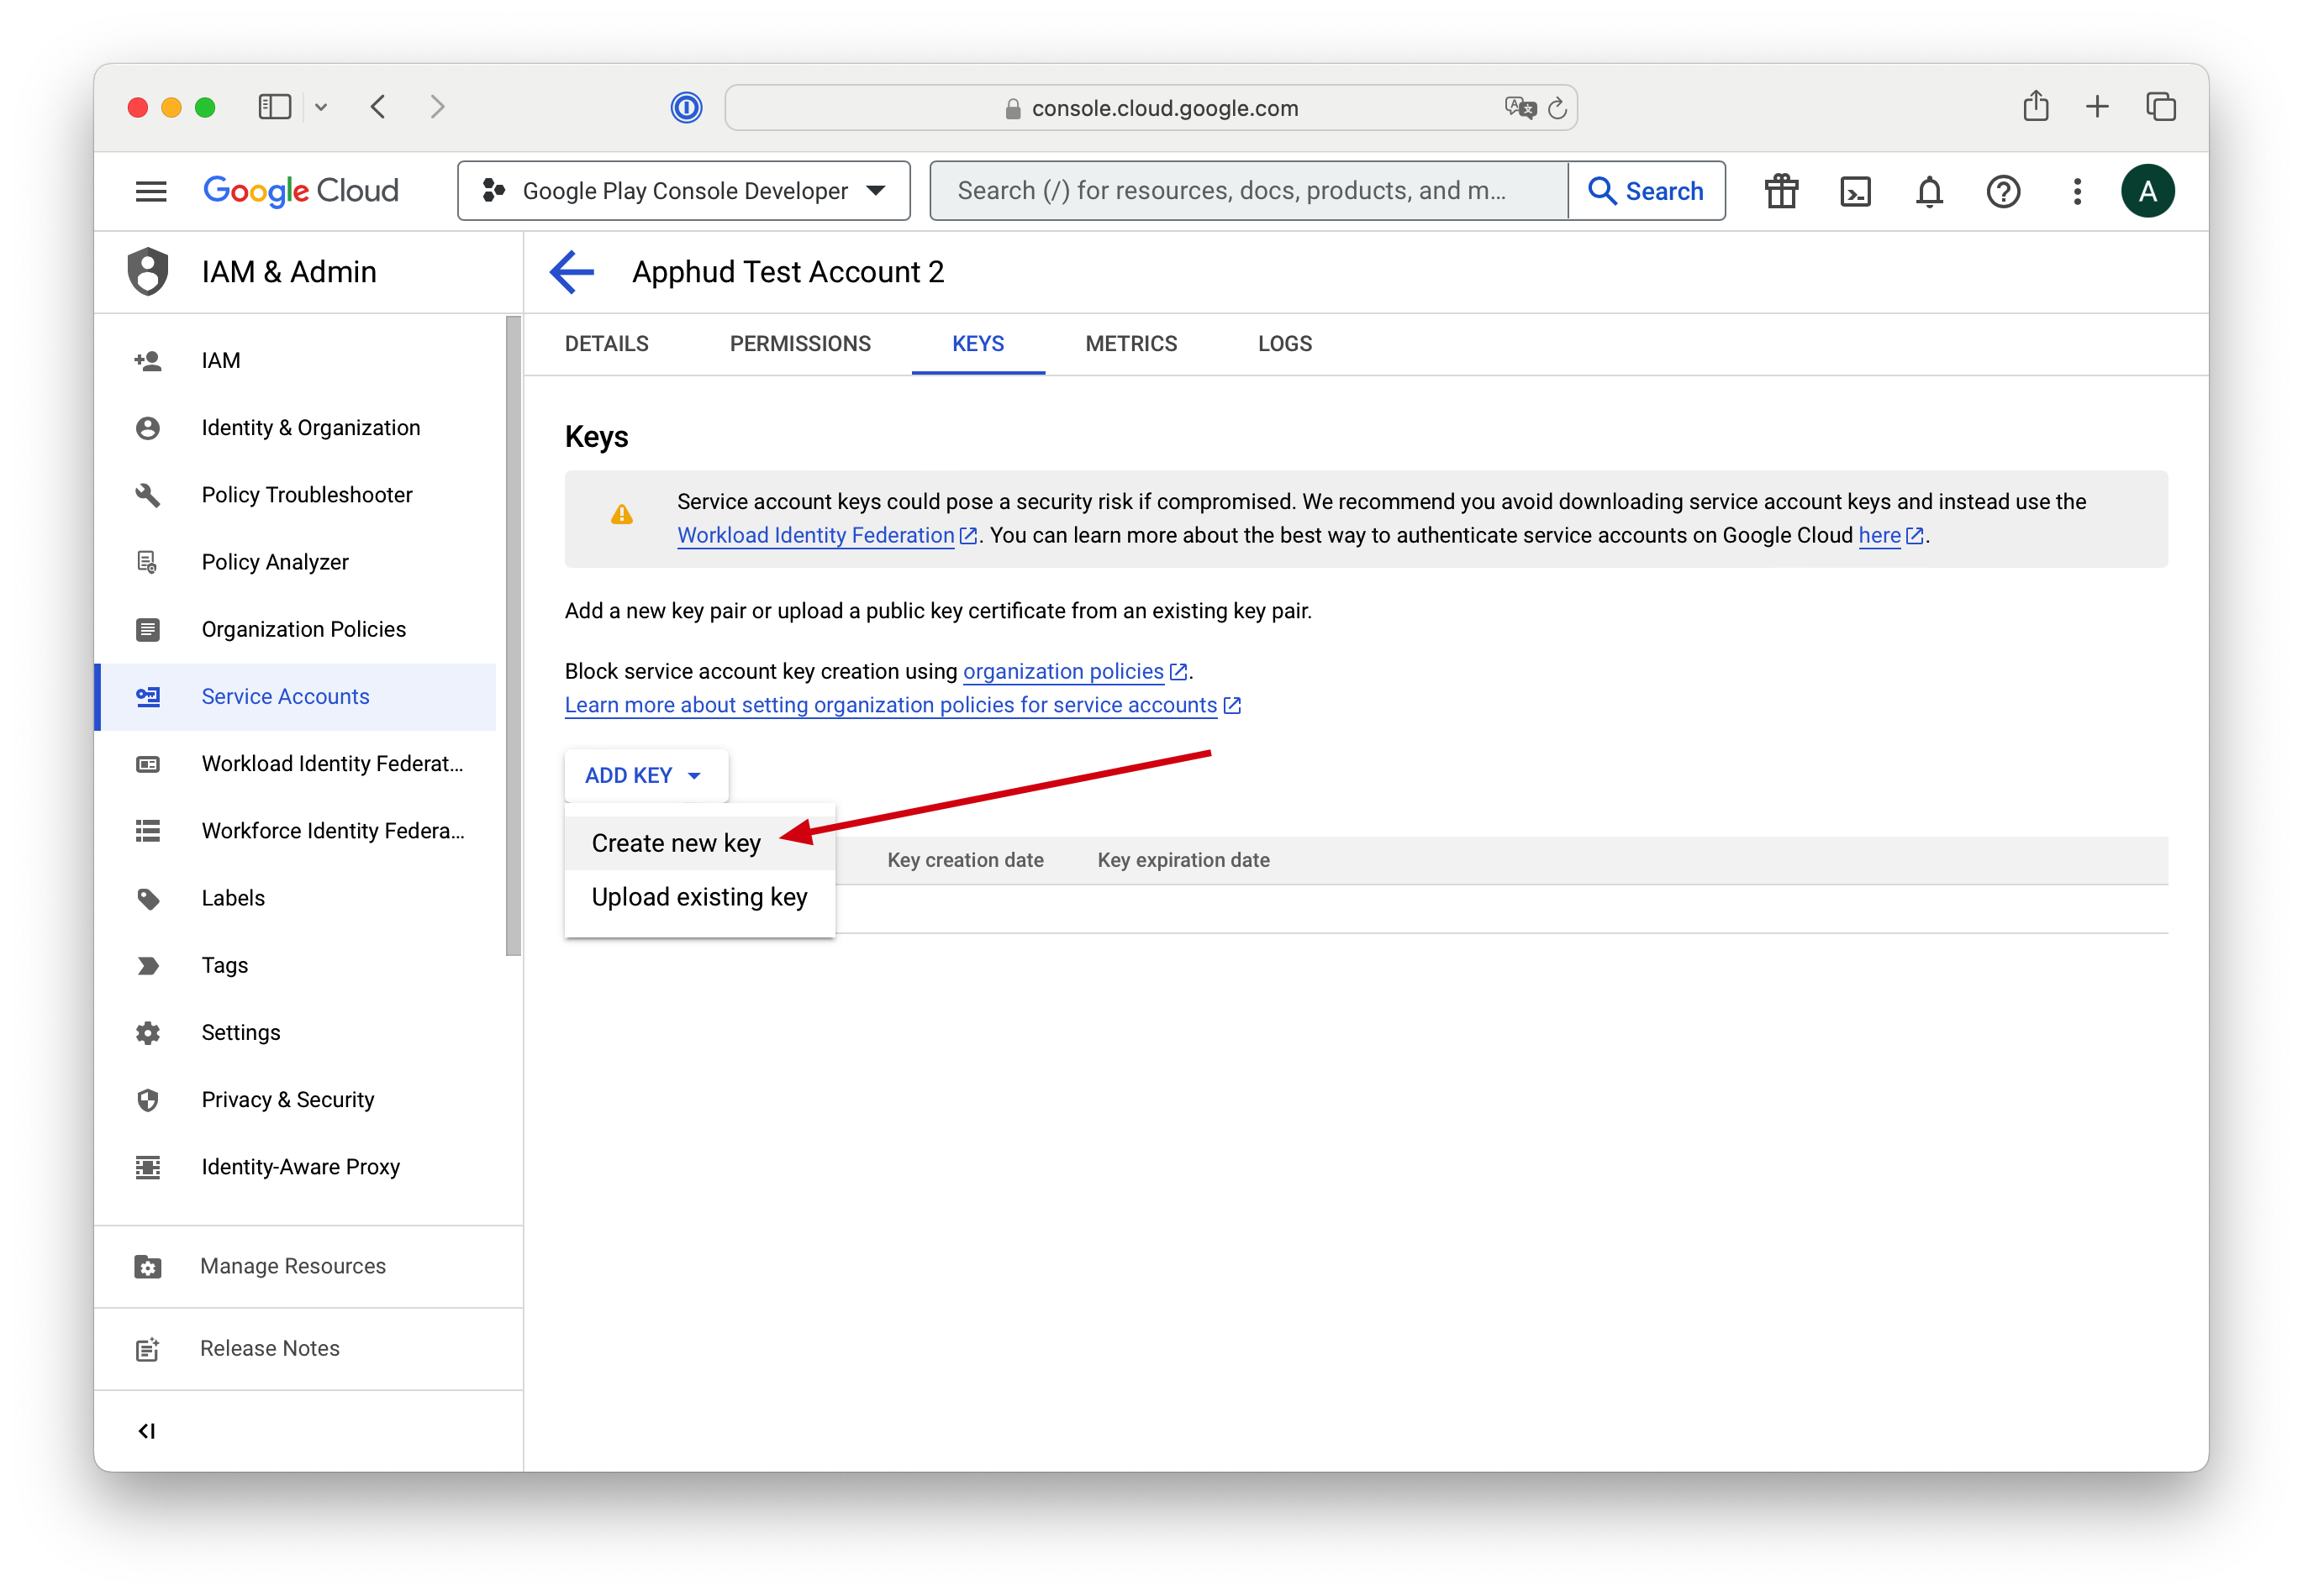Expand the Safari sidebar chevron dropdown
2303x1596 pixels.
pyautogui.click(x=322, y=107)
